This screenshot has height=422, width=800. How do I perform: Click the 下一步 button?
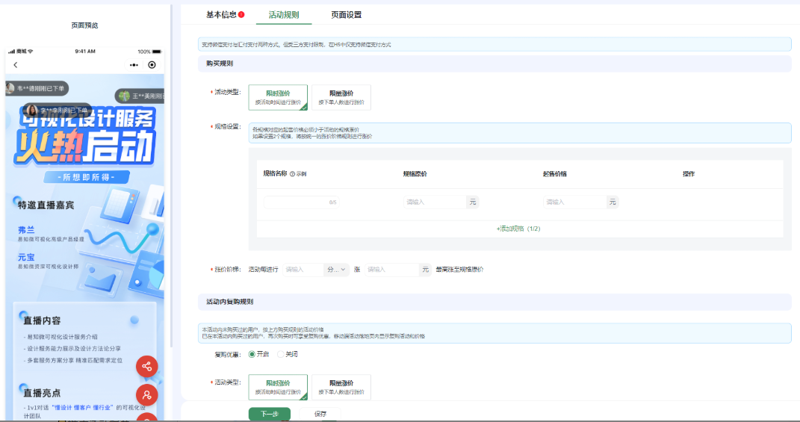269,414
